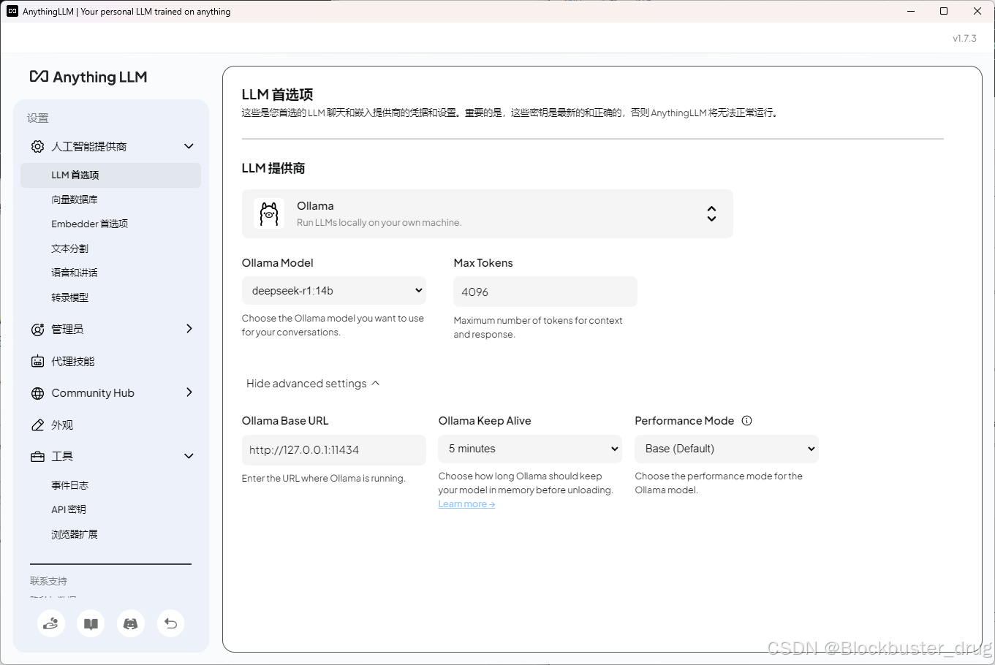Open 转录模型 settings
Viewport: 995px width, 665px height.
pyautogui.click(x=69, y=297)
